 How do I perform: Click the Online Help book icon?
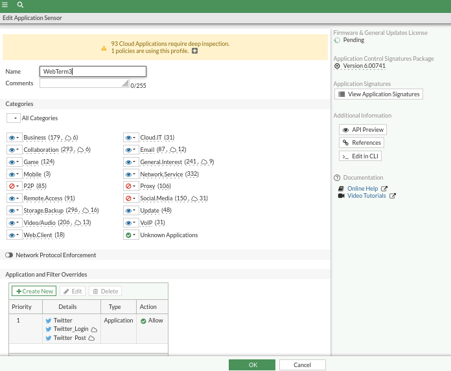pos(341,189)
